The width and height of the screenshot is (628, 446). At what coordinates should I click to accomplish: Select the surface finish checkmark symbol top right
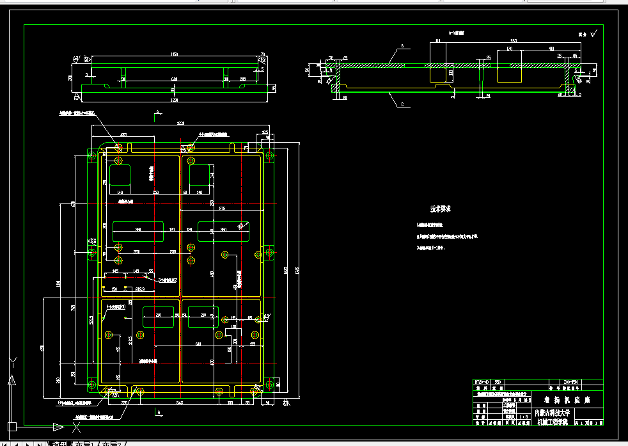[x=593, y=33]
